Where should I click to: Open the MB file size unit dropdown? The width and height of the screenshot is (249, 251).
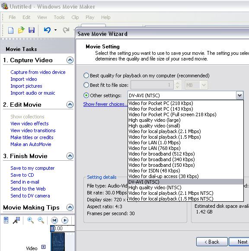pyautogui.click(x=204, y=85)
